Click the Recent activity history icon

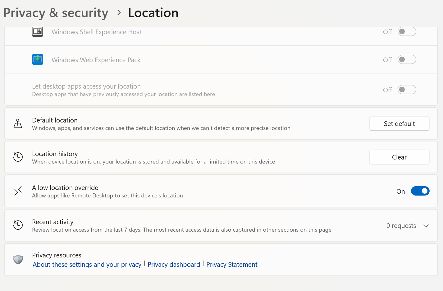click(18, 225)
